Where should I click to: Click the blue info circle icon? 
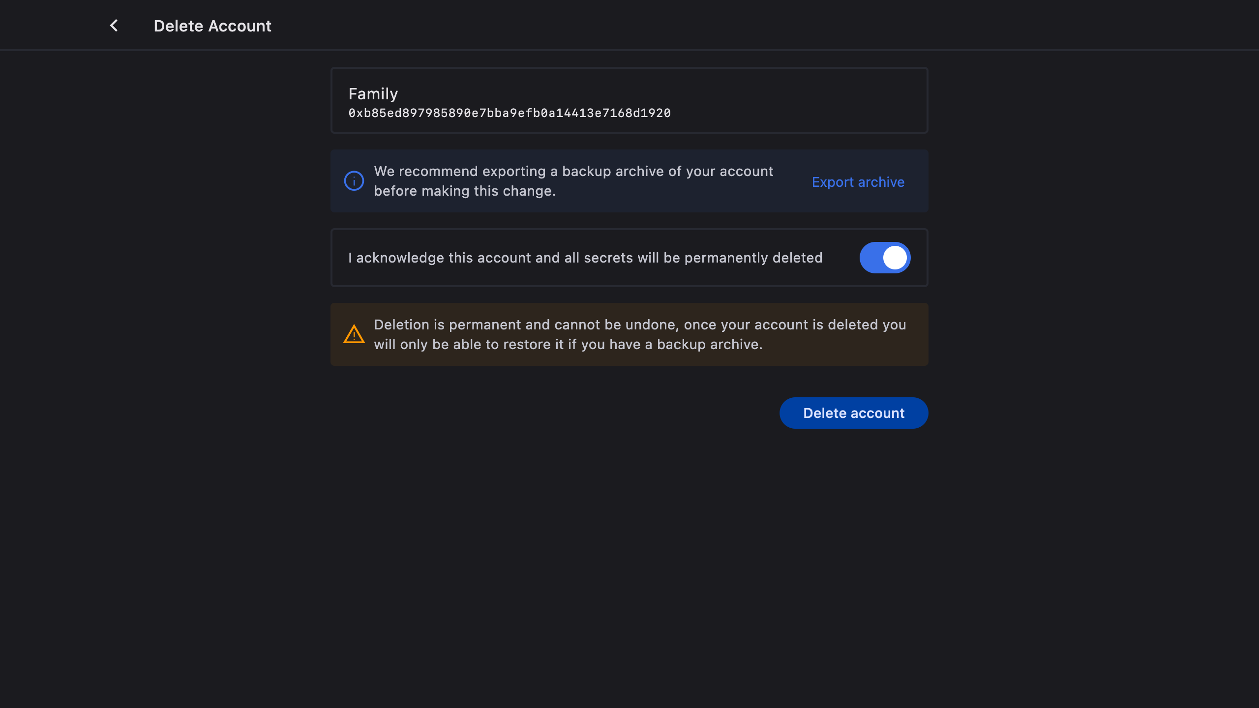[354, 181]
